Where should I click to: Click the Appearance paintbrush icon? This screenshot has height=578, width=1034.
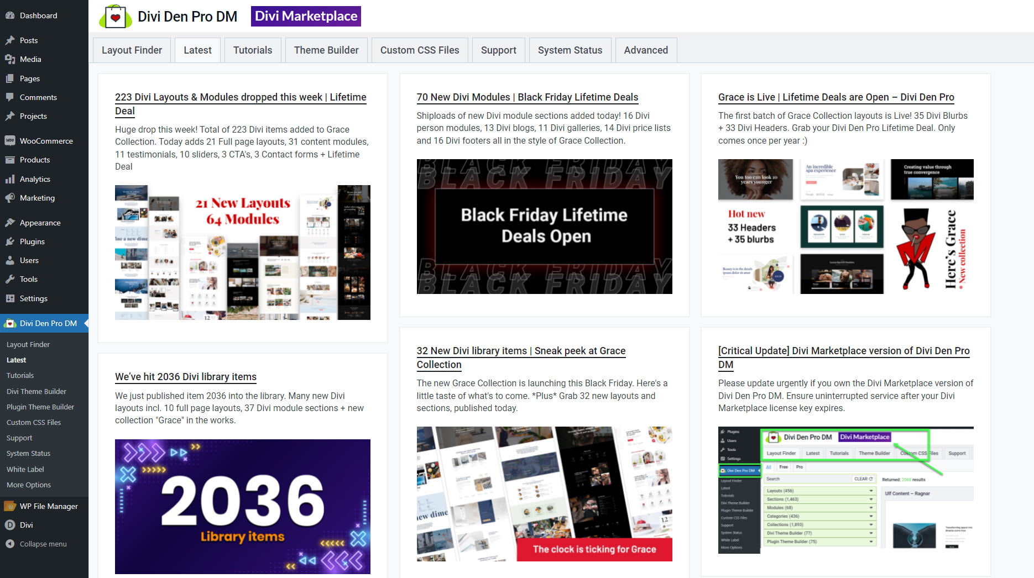[10, 223]
